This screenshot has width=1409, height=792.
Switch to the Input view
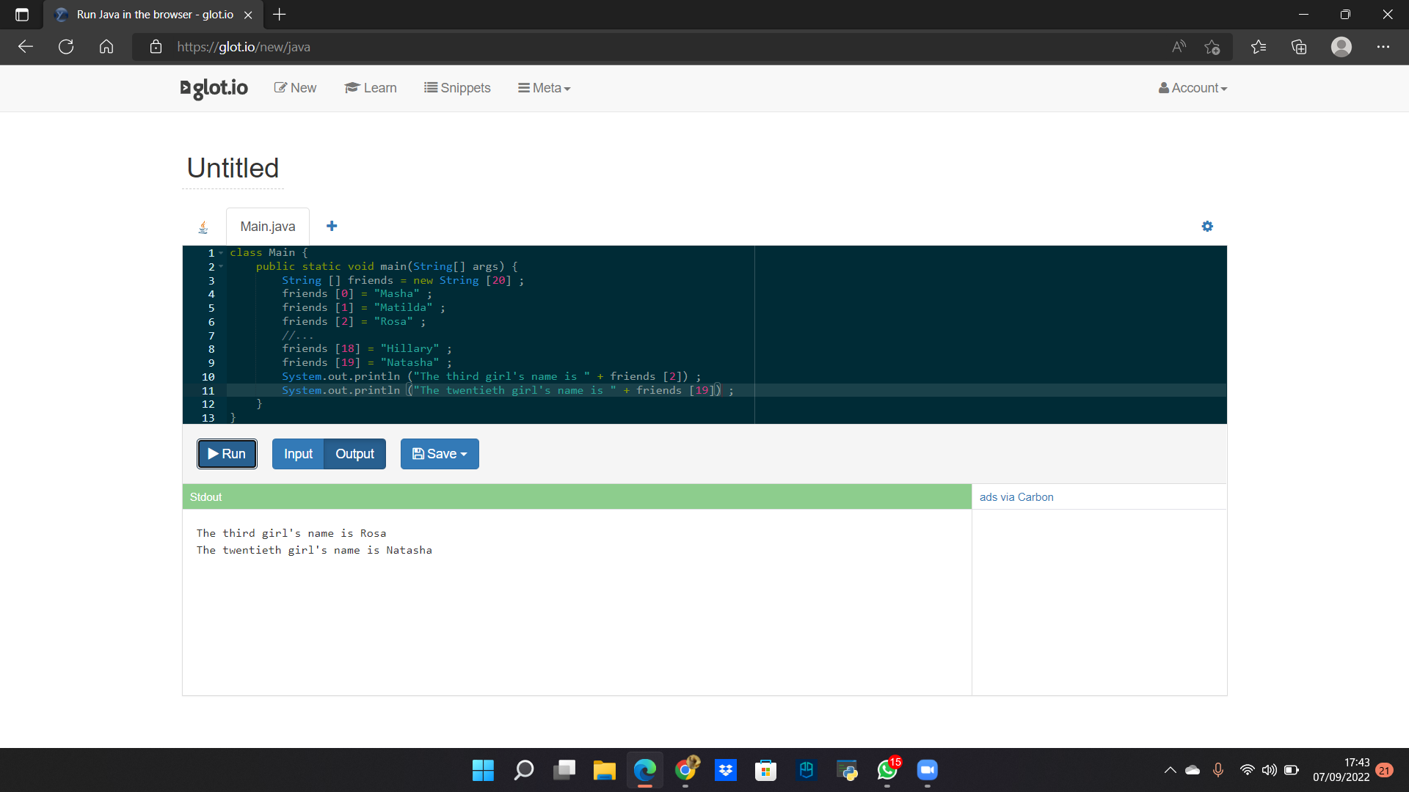[x=297, y=453]
